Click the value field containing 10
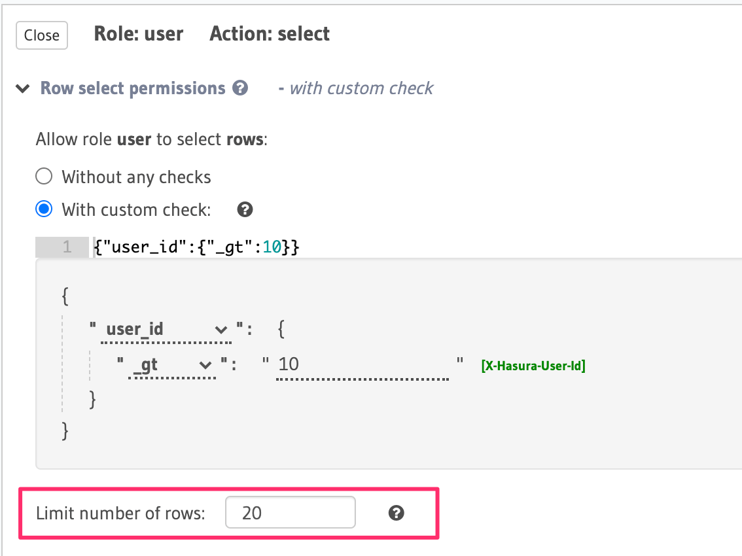This screenshot has width=742, height=556. [x=362, y=364]
